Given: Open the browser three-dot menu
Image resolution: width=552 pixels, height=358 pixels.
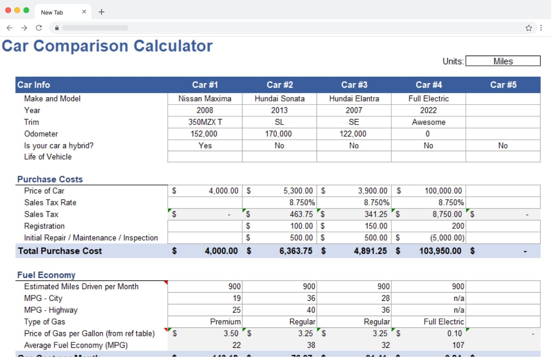Looking at the screenshot, I should (x=541, y=28).
